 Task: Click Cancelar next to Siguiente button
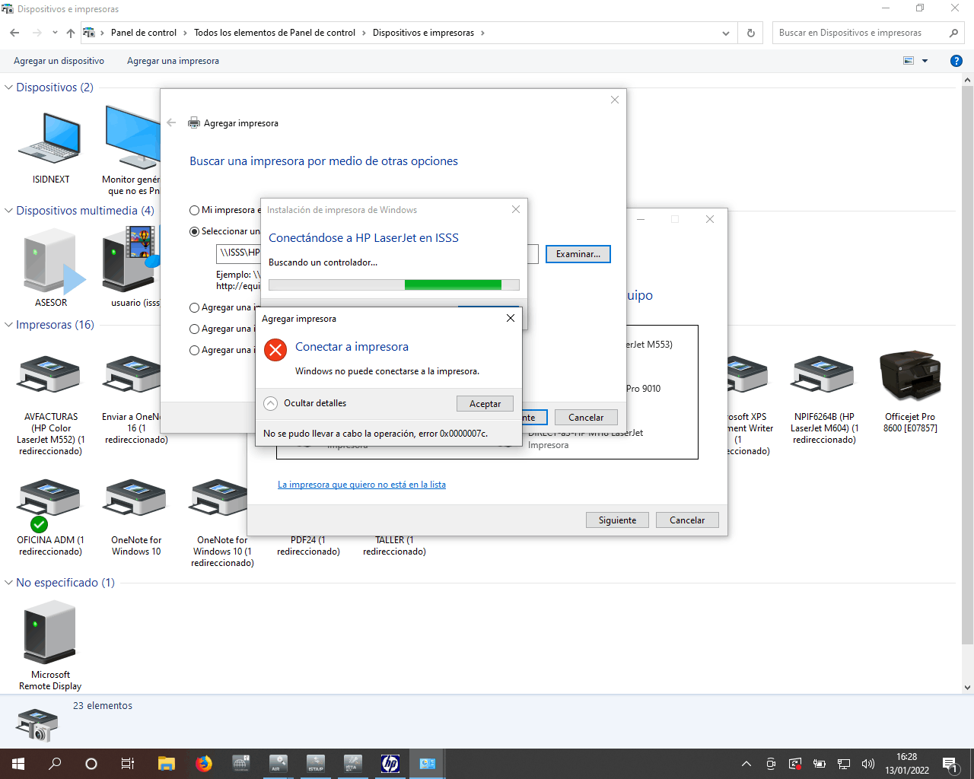(x=687, y=520)
